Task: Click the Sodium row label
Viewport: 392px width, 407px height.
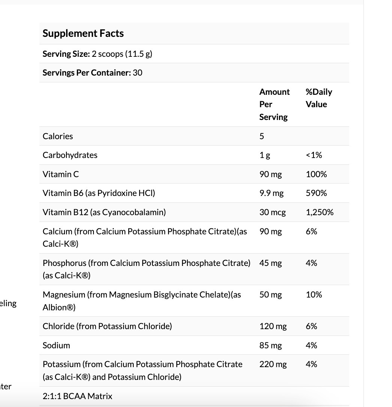Action: tap(56, 345)
